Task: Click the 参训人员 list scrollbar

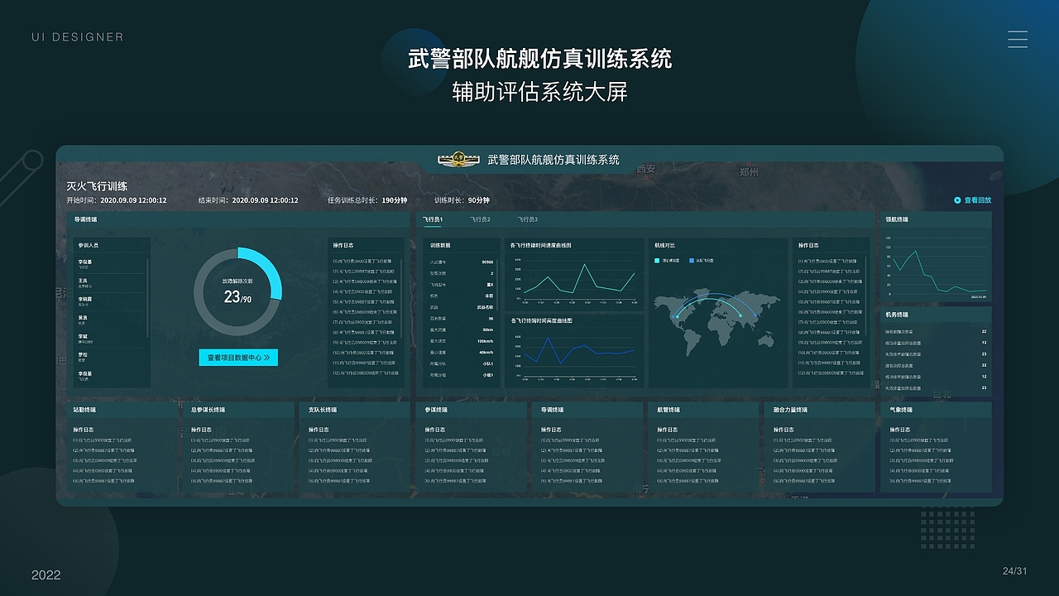Action: (149, 298)
